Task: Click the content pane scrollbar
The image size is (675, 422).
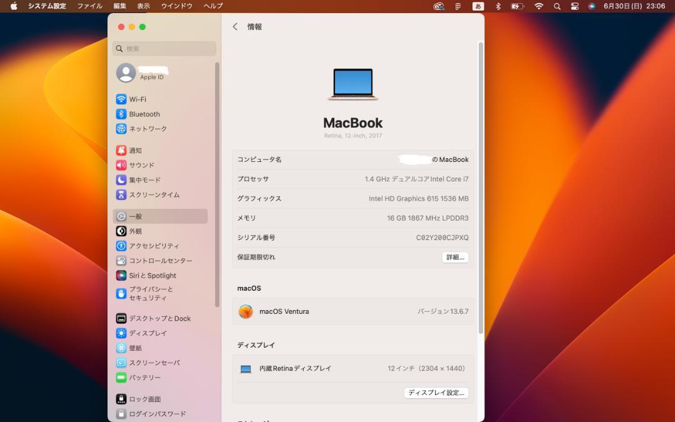Action: (481, 188)
